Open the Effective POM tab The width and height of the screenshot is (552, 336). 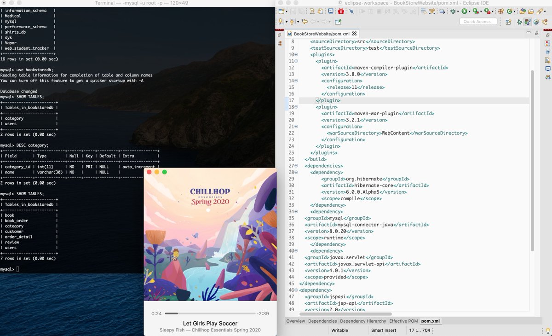[403, 321]
